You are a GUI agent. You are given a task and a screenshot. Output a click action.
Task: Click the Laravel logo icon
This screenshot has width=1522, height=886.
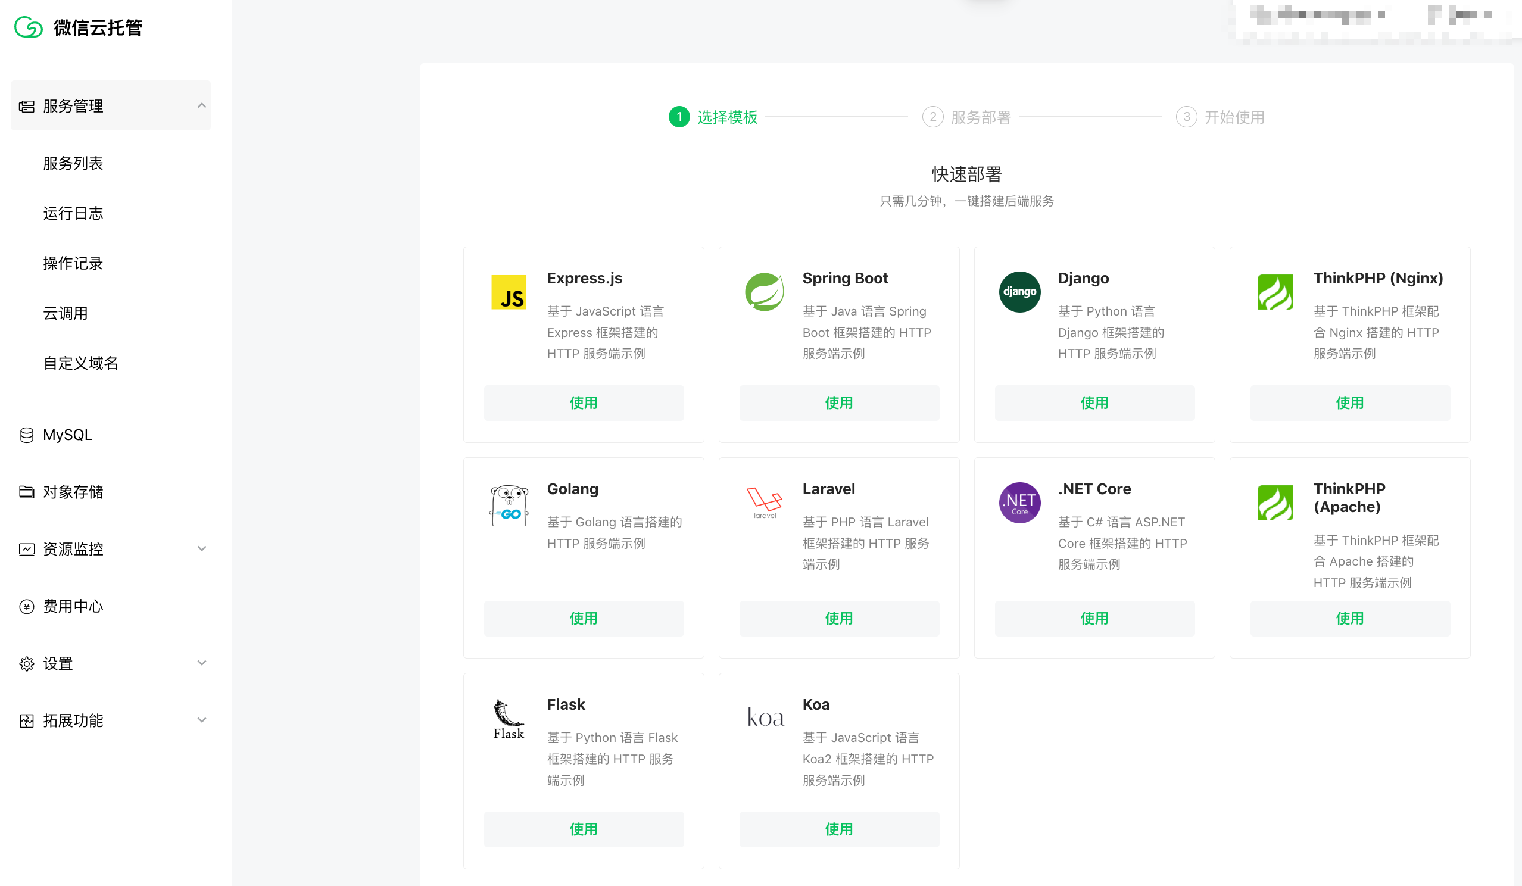764,503
